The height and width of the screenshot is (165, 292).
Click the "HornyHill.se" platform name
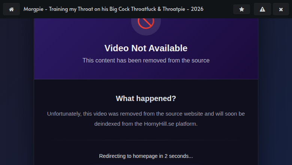pos(159,124)
